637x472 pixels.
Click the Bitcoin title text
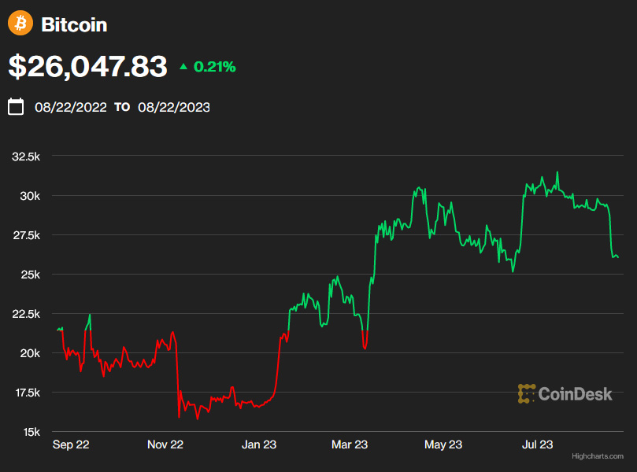click(x=74, y=24)
